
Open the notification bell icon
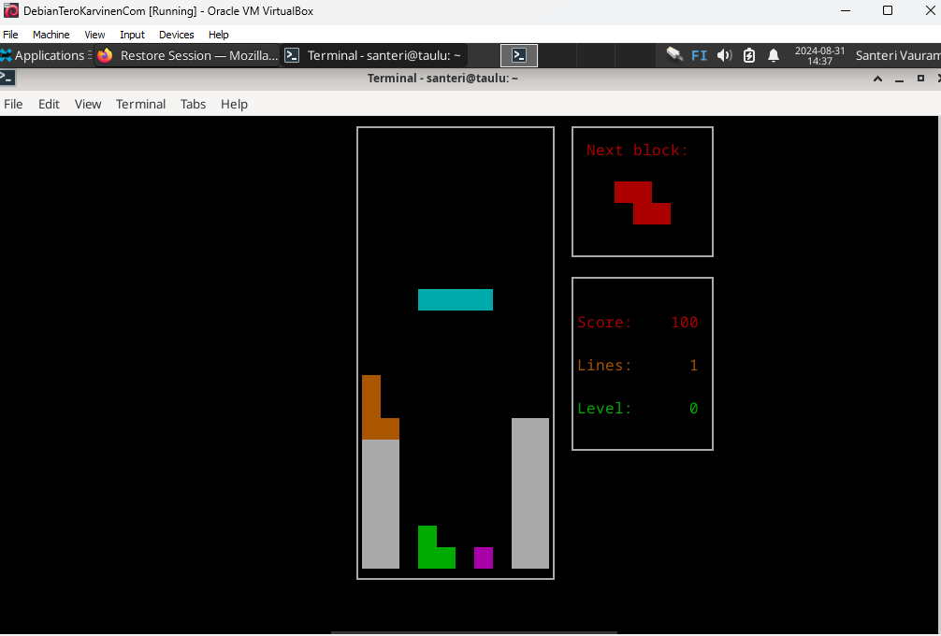[x=774, y=55]
